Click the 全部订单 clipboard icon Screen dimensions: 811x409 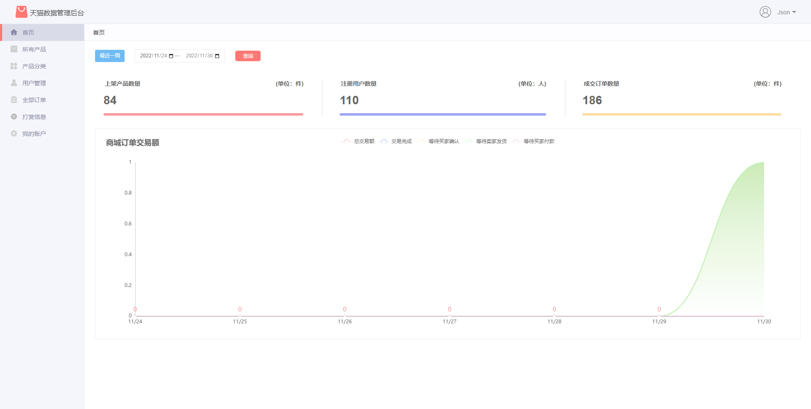pos(14,100)
